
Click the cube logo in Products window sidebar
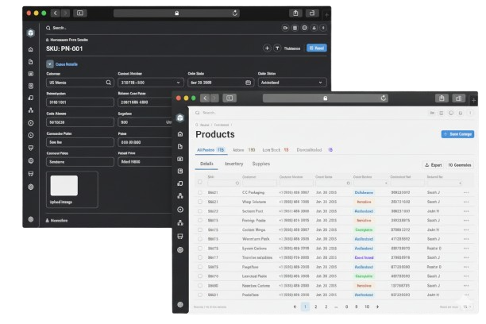(180, 118)
